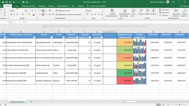Open the Шрифт group dialog launcher
The height and width of the screenshot is (106, 189).
coord(37,18)
